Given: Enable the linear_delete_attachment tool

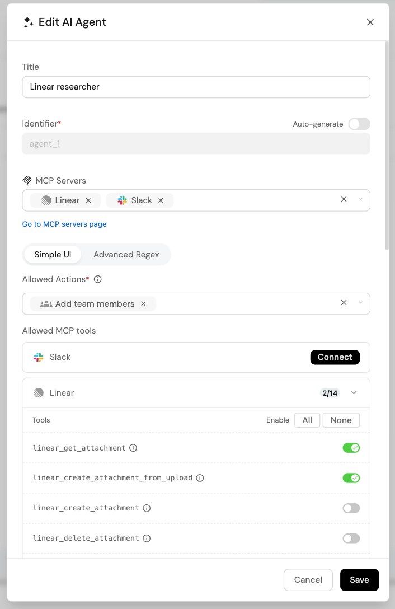Looking at the screenshot, I should coord(351,538).
